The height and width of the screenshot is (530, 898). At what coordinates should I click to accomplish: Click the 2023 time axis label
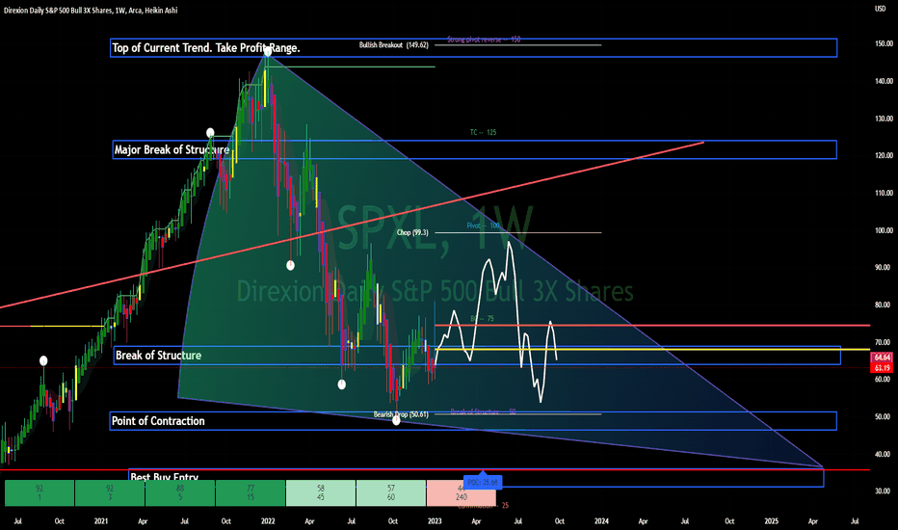tap(435, 521)
